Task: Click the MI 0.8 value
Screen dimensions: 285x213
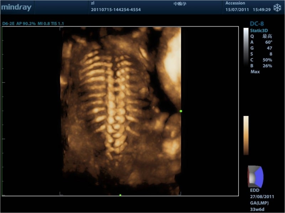Action: coord(43,23)
